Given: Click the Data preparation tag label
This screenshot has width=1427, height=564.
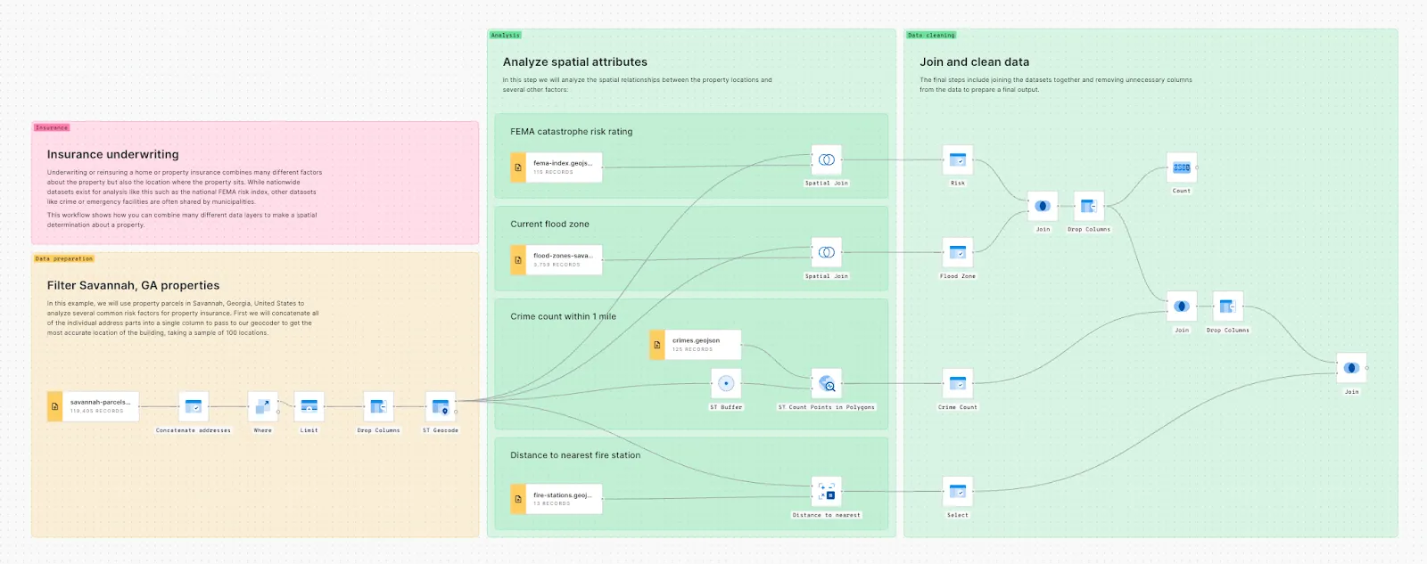Looking at the screenshot, I should [64, 259].
